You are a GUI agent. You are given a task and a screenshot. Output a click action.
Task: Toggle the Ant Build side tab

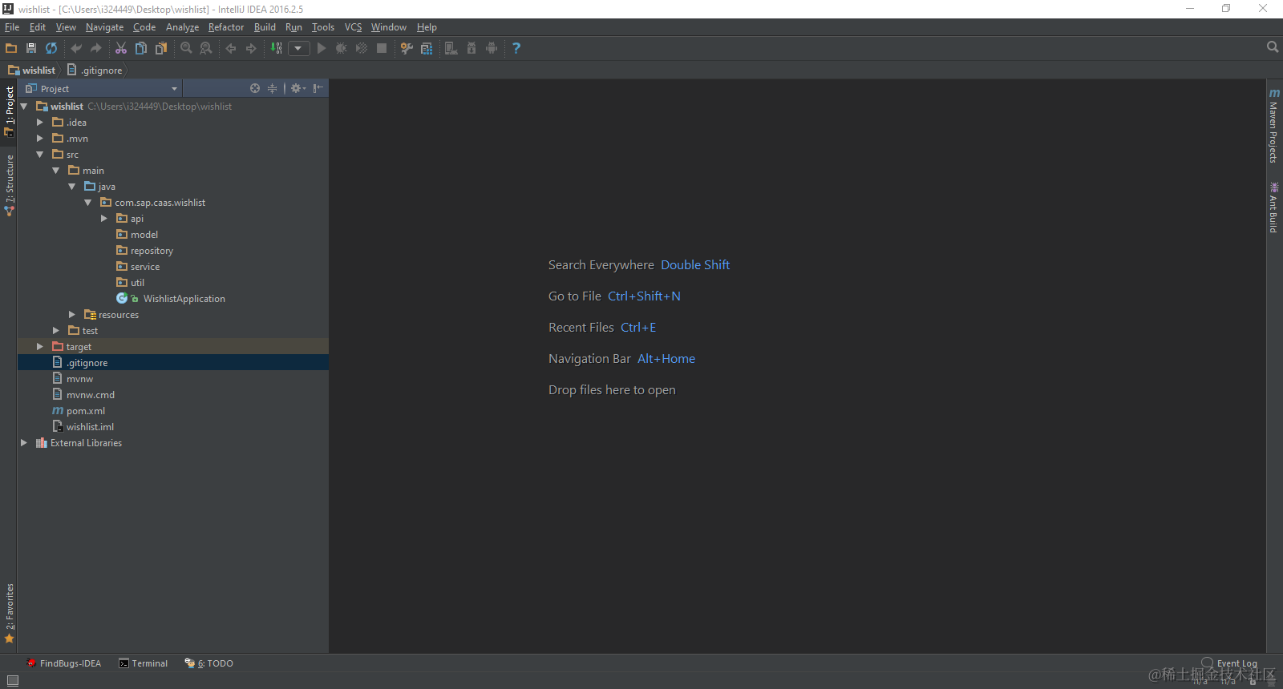pos(1273,208)
